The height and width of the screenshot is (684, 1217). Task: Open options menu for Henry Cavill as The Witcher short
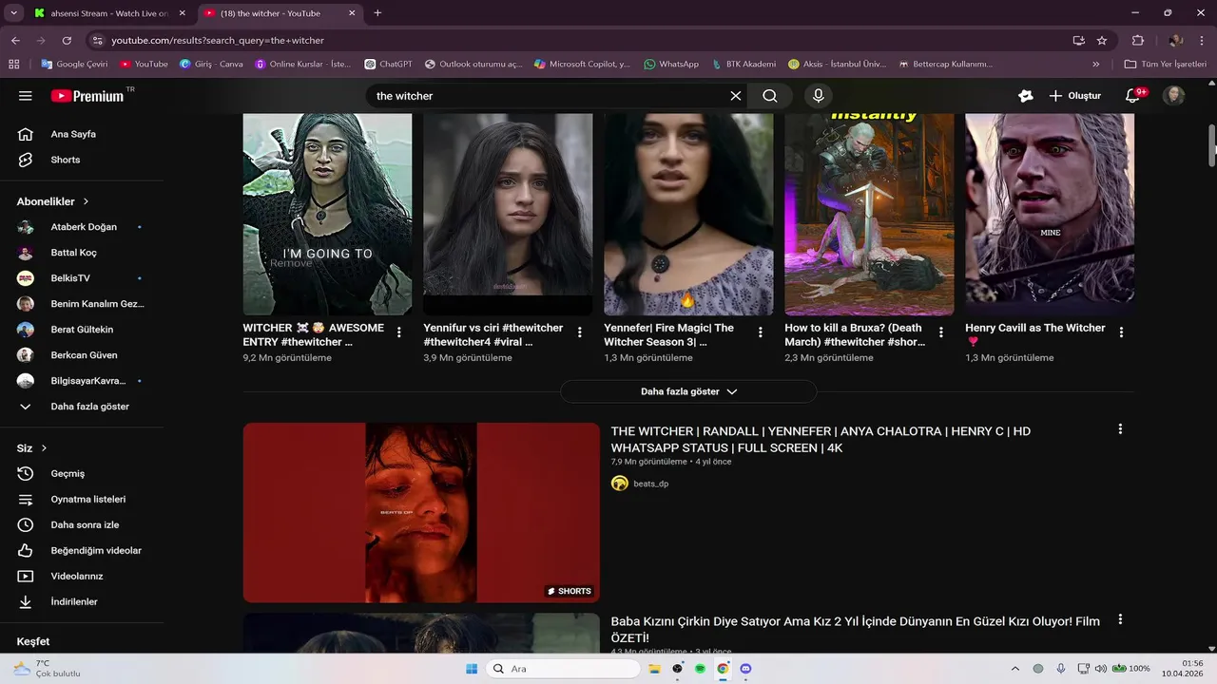click(x=1122, y=332)
